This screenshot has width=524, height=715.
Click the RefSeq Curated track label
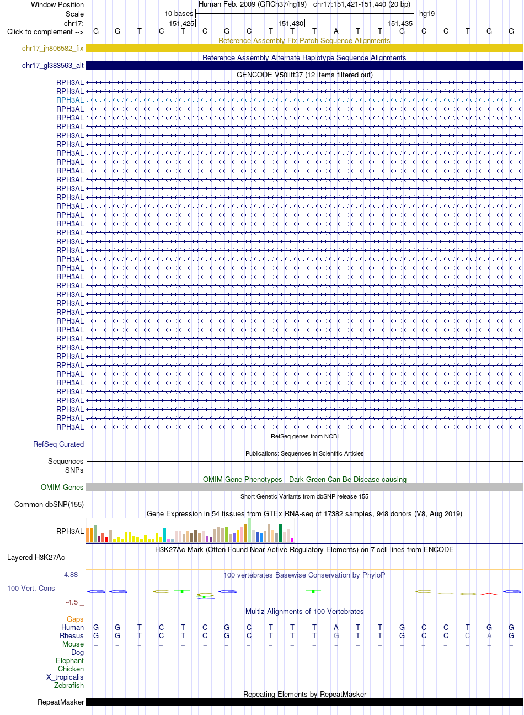(x=58, y=444)
